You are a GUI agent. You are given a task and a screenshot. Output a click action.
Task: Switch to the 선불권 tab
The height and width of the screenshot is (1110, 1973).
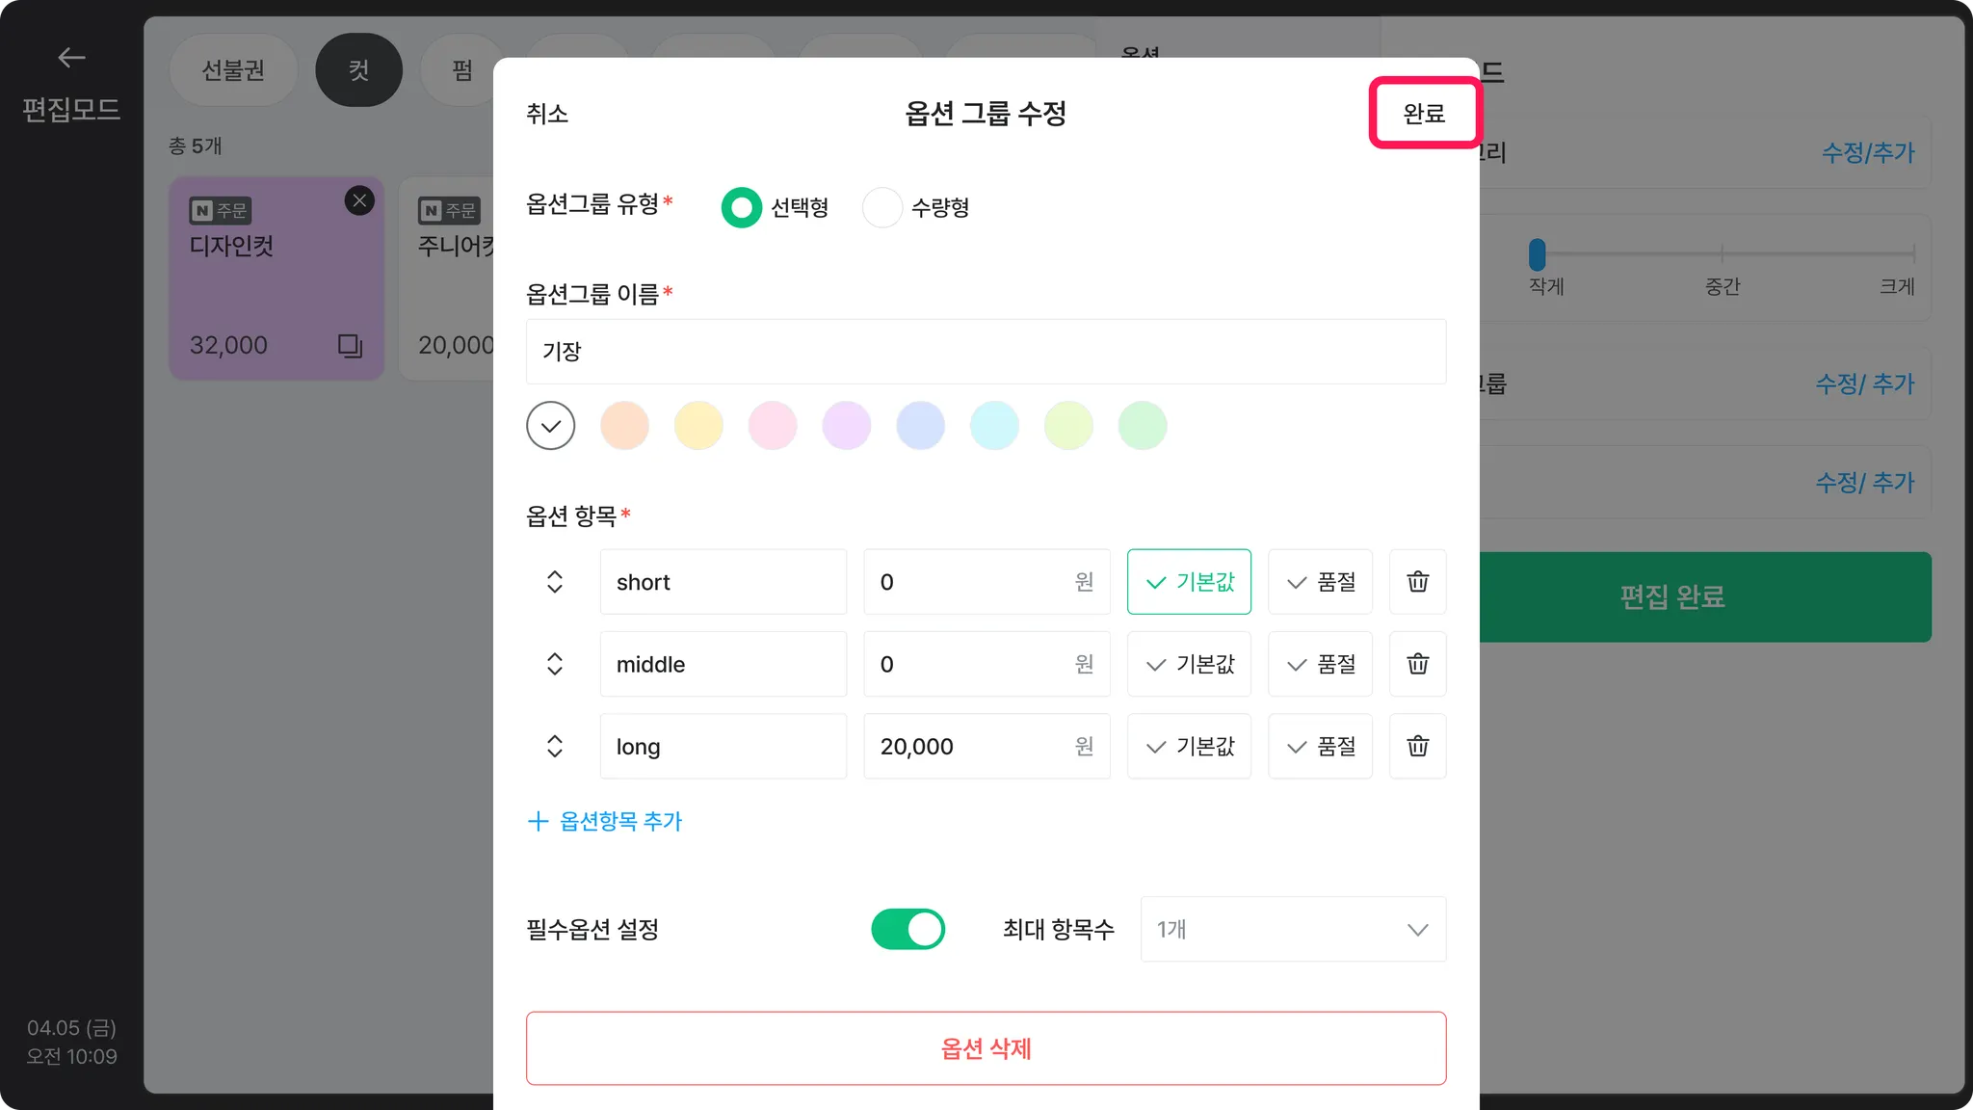tap(232, 70)
